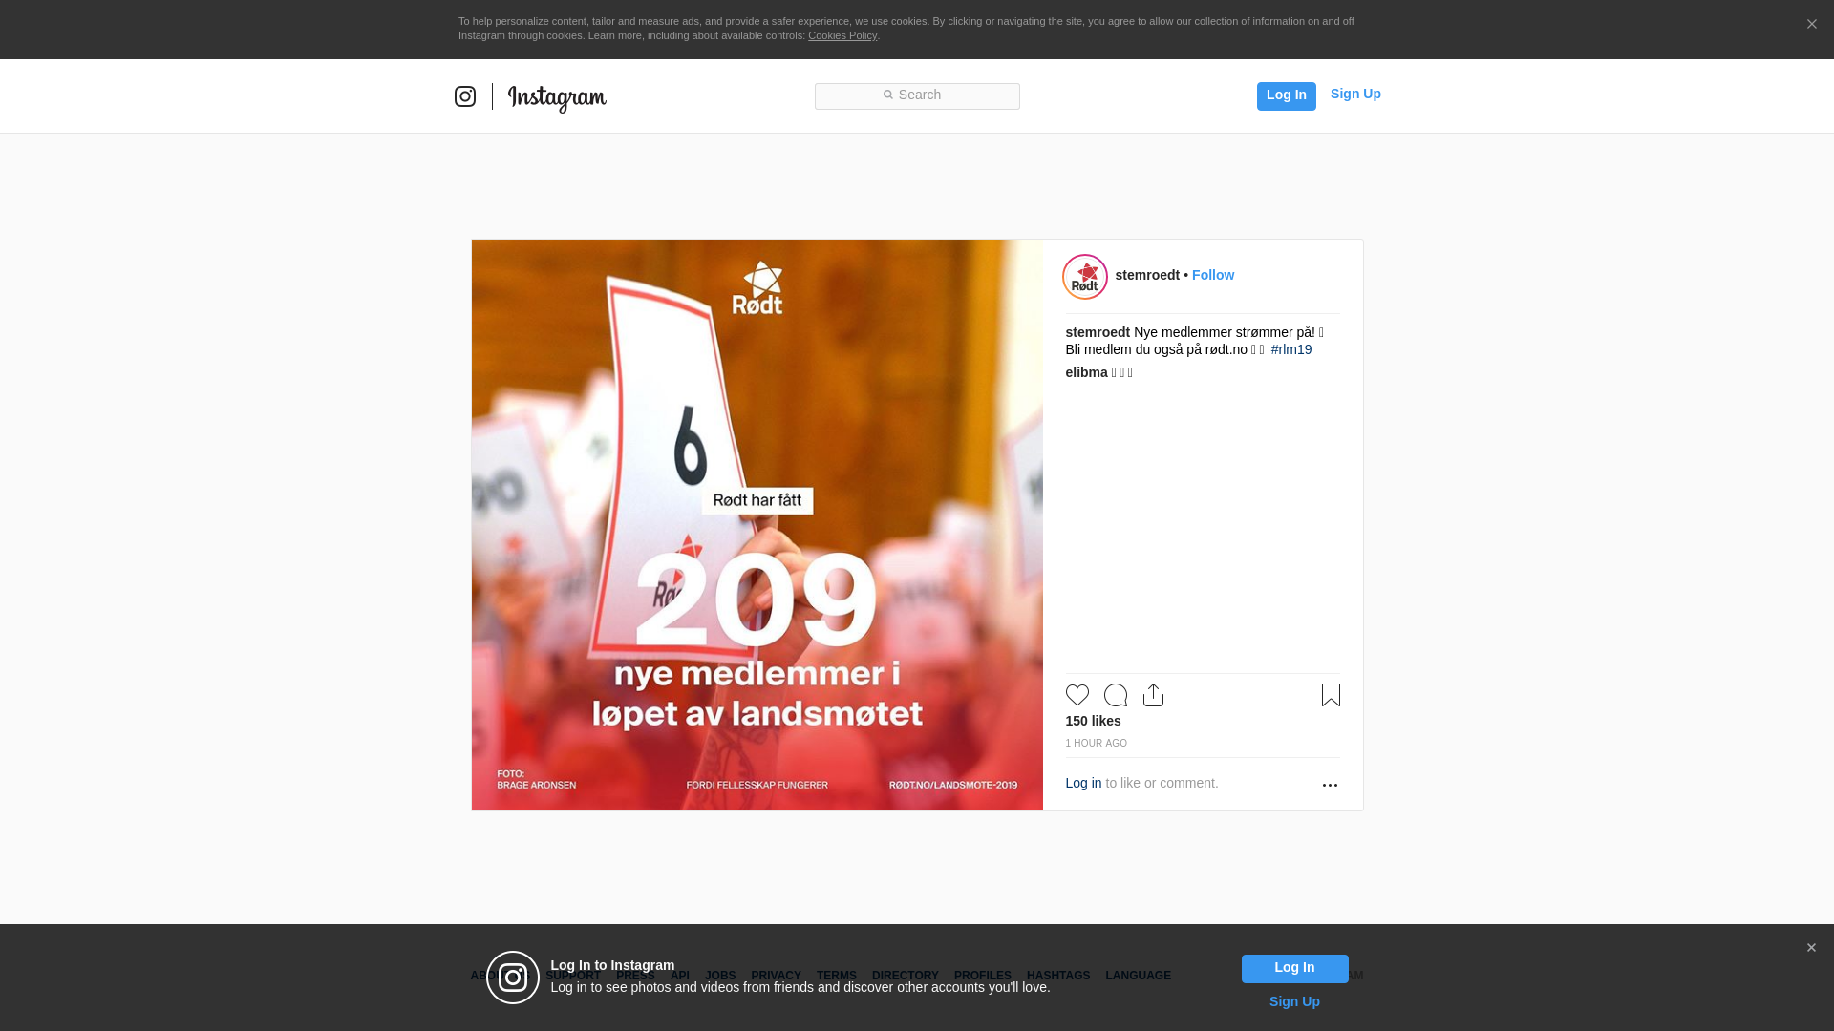Open the Rødt post image

click(x=757, y=525)
